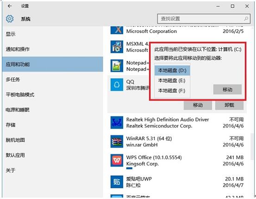Open 多任务 settings category

click(53, 79)
